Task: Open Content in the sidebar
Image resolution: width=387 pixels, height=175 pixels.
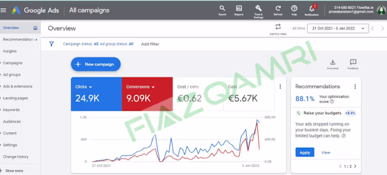Action: (x=10, y=133)
